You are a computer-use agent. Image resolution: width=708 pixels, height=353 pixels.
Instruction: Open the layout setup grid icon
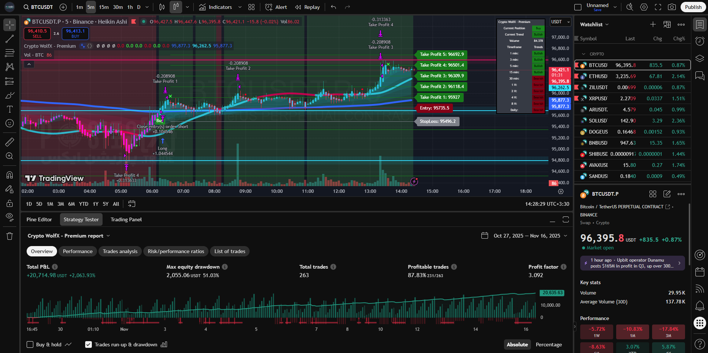[x=251, y=7]
